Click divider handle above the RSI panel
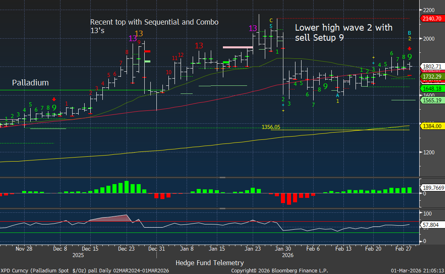The width and height of the screenshot is (445, 274). [x=222, y=208]
